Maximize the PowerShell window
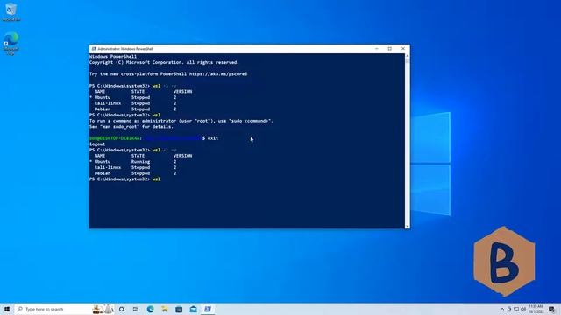The image size is (561, 315). 389,49
